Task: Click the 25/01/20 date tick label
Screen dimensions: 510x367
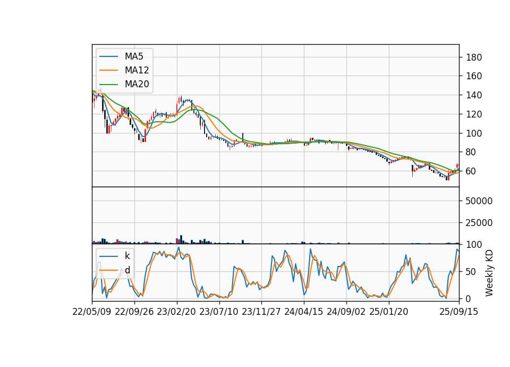Action: pyautogui.click(x=389, y=312)
